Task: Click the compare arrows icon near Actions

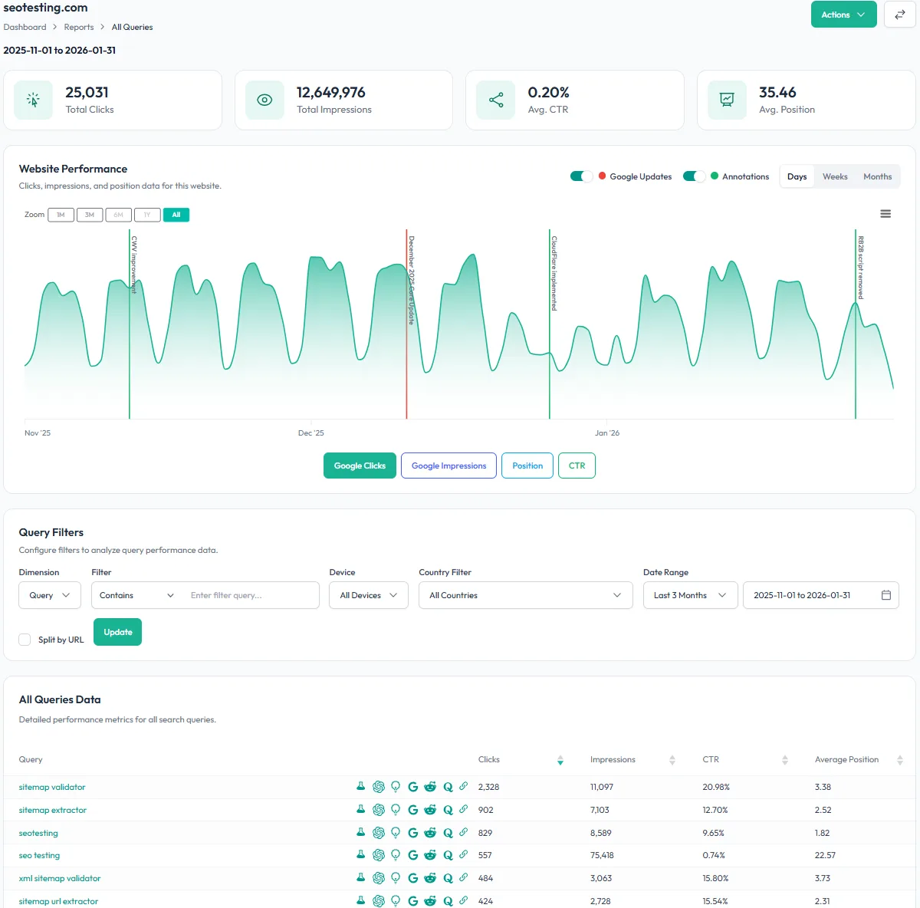Action: click(899, 14)
